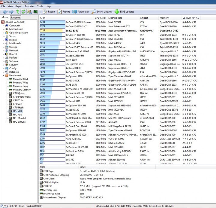
Task: Expand the Display tree node
Action: [x=3, y=40]
